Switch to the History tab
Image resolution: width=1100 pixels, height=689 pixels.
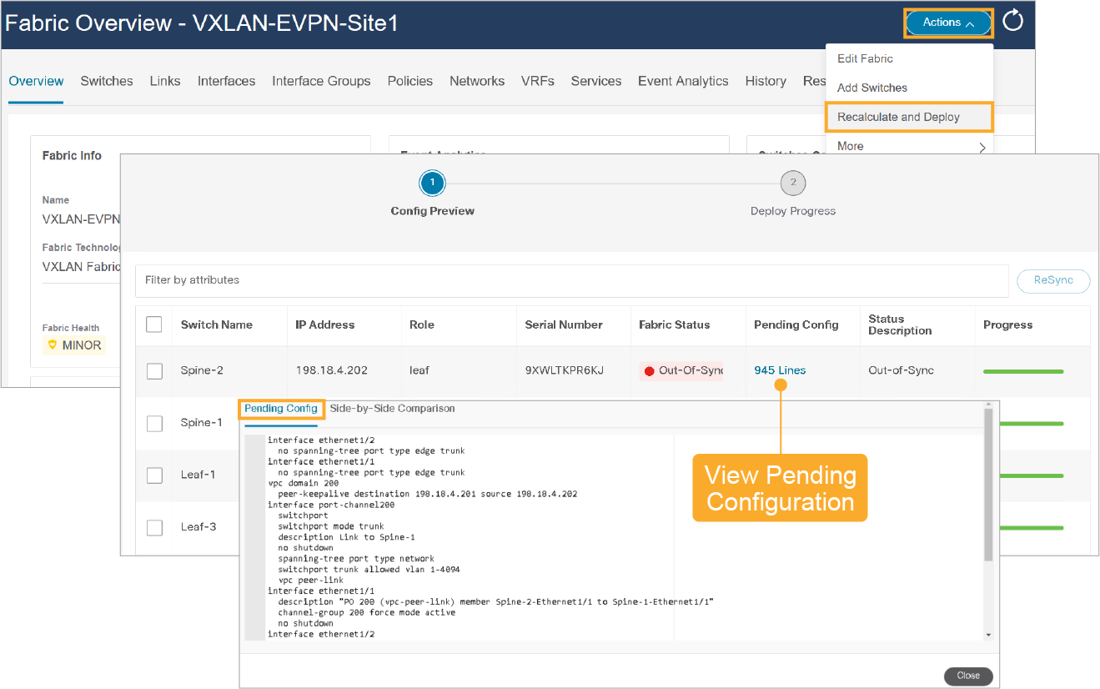coord(766,81)
